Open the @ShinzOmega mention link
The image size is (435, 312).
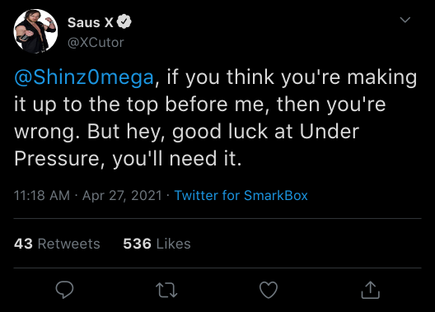click(x=84, y=77)
